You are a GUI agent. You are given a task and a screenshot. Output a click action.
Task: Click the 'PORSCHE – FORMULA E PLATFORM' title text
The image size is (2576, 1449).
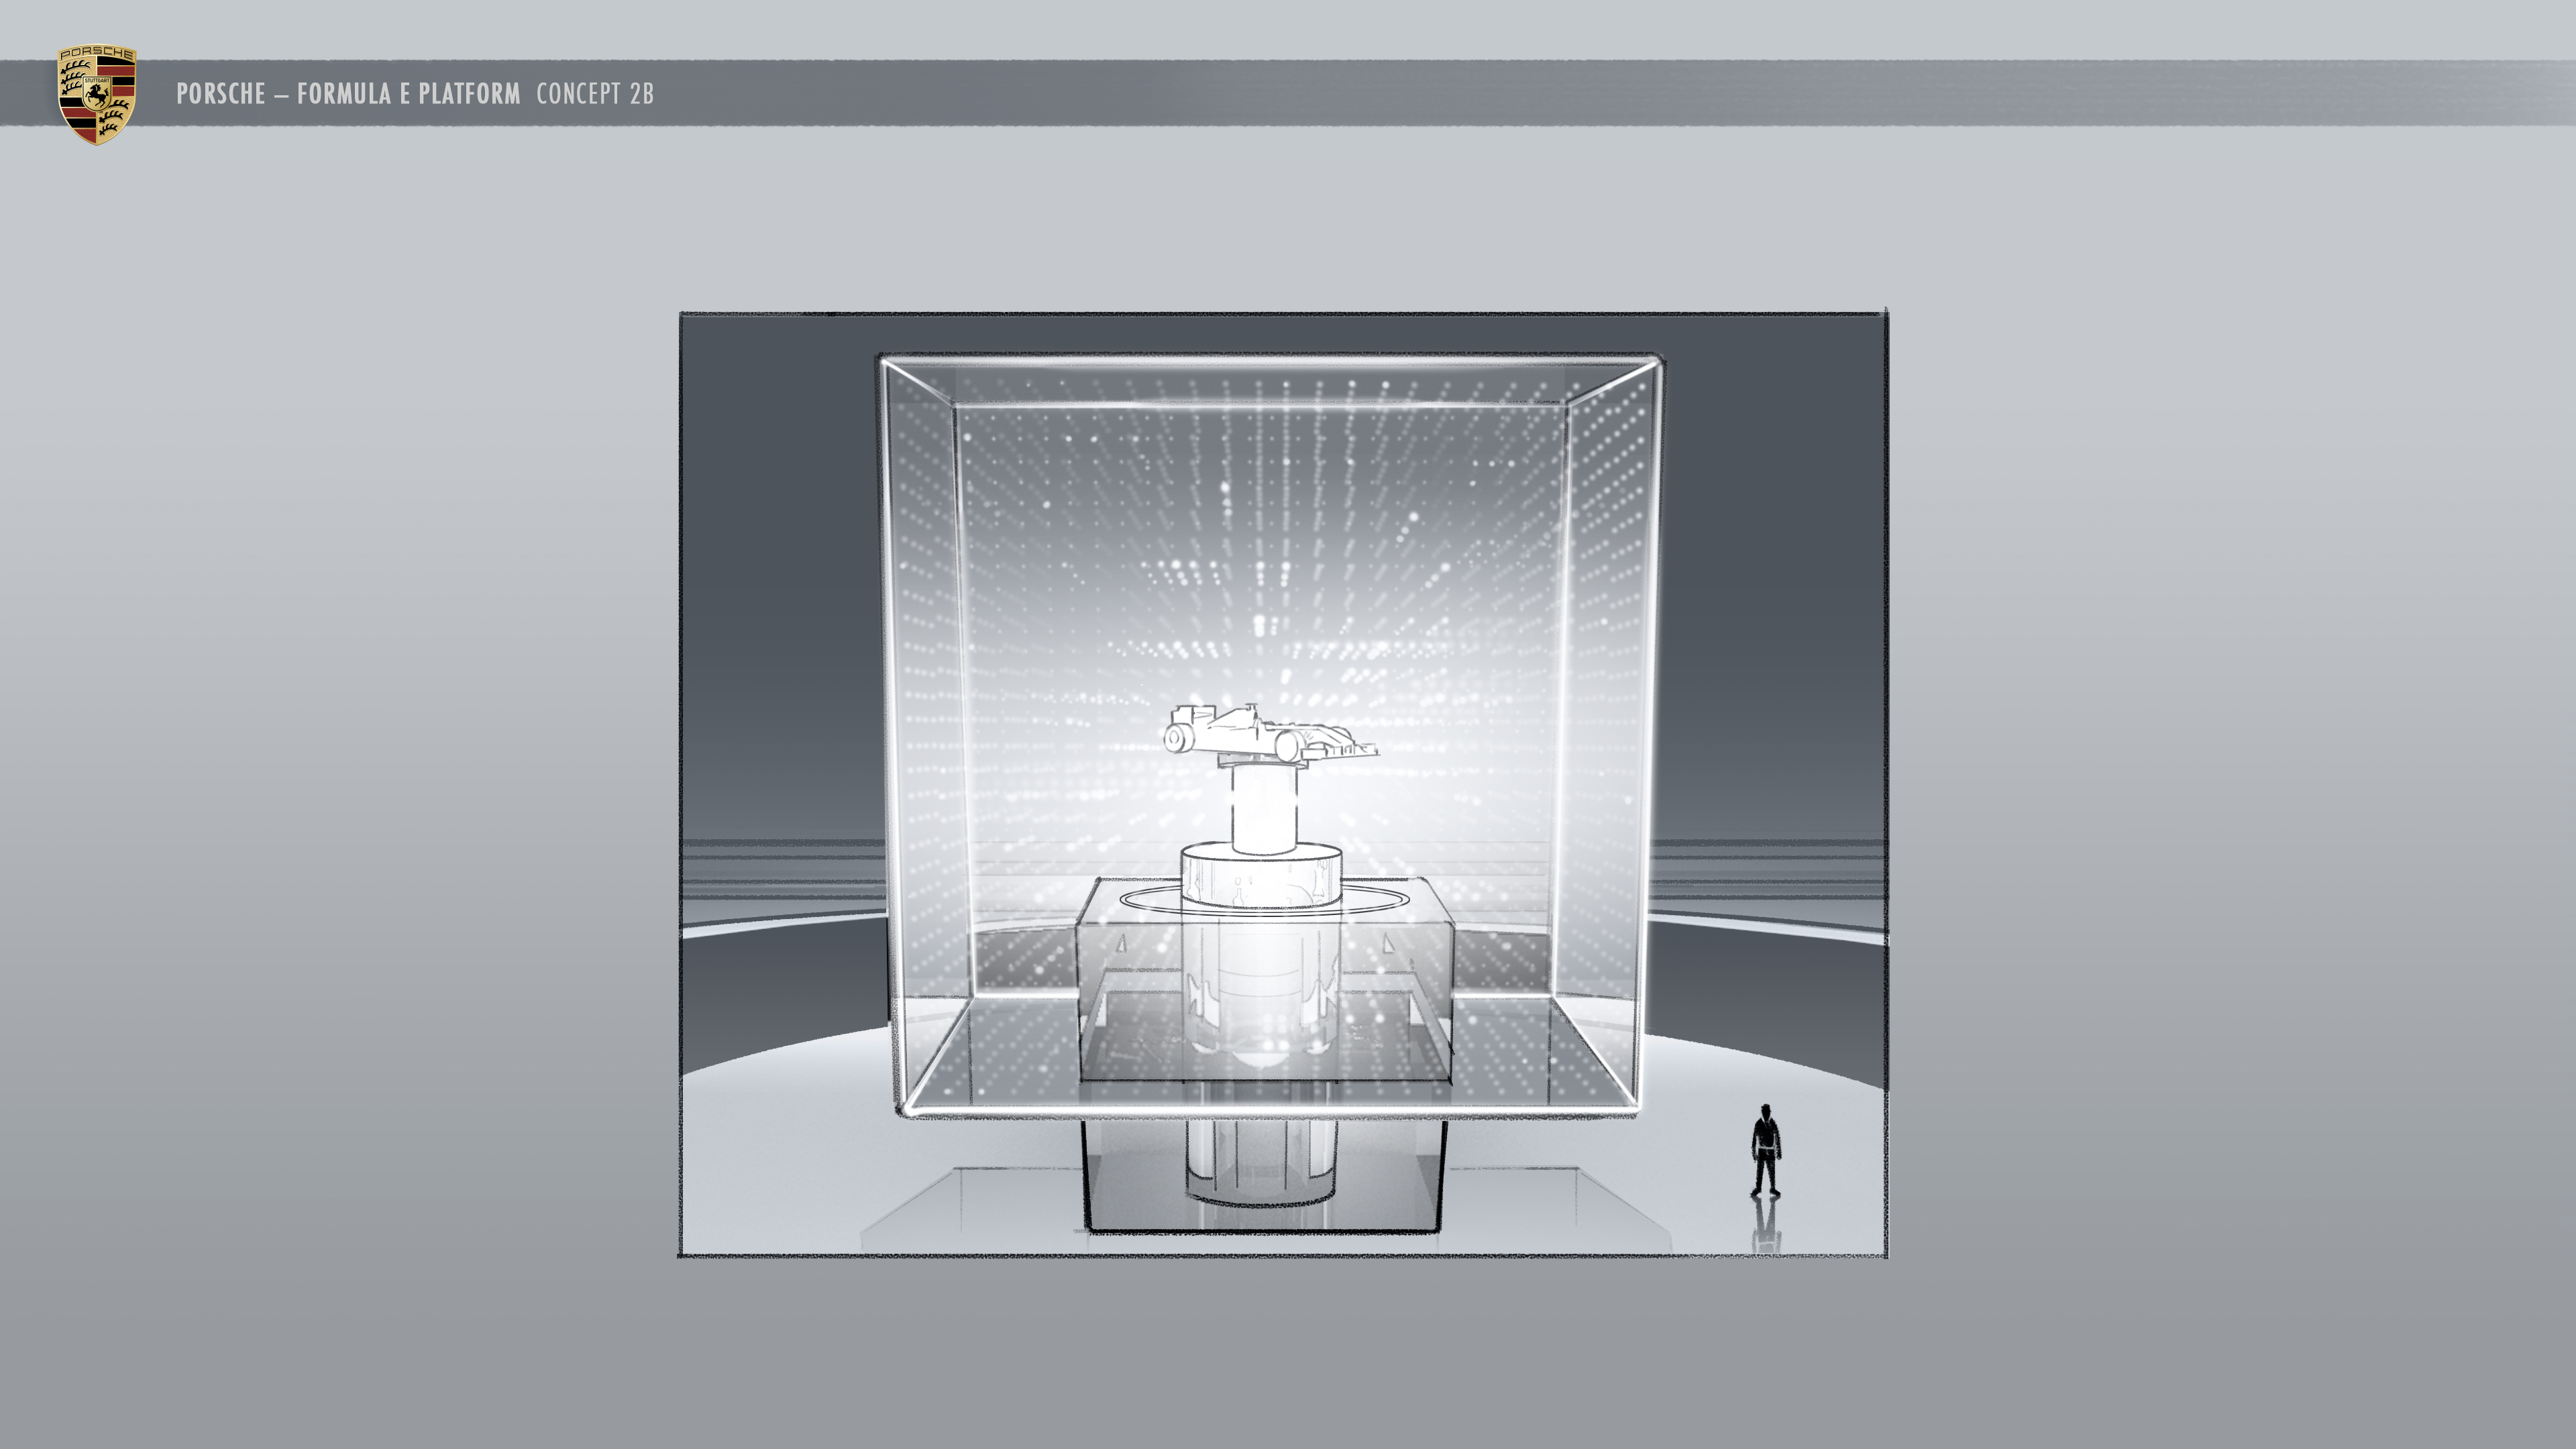pyautogui.click(x=348, y=94)
